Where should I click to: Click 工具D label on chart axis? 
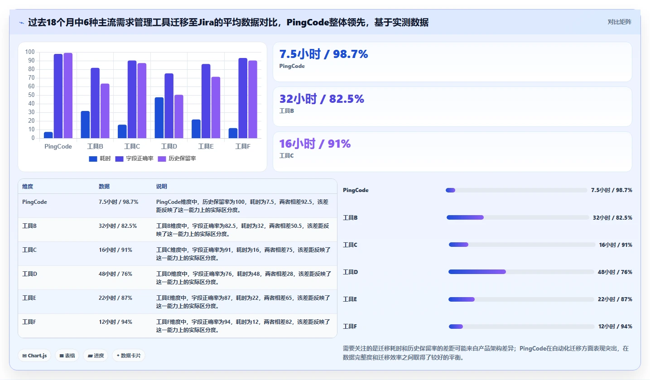point(169,146)
